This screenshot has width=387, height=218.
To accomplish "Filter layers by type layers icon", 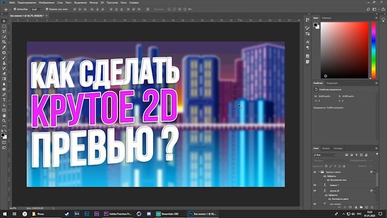I will click(x=356, y=155).
